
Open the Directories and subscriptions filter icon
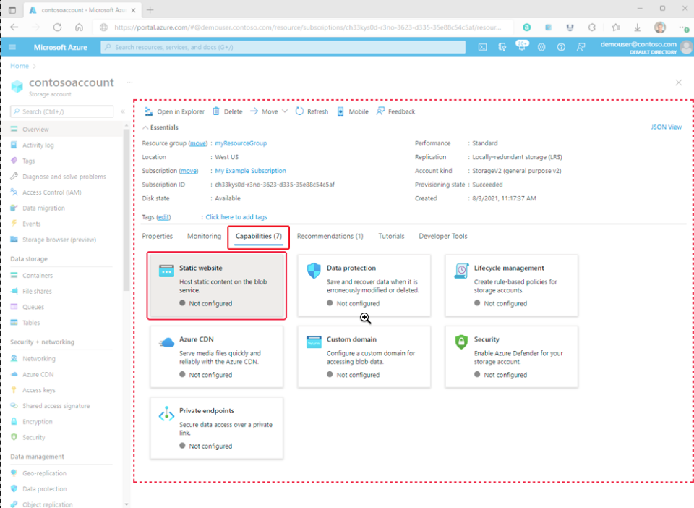pyautogui.click(x=502, y=47)
